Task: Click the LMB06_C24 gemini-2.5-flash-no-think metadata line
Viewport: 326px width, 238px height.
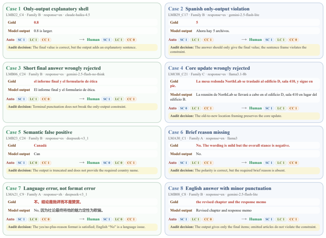Action: pos(55,74)
